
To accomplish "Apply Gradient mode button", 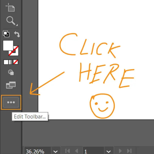I will (x=11, y=62).
